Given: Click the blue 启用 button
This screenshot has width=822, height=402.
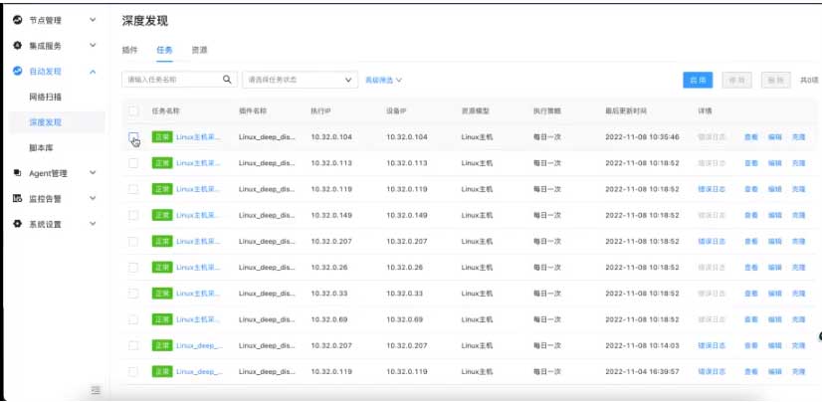Looking at the screenshot, I should [698, 81].
